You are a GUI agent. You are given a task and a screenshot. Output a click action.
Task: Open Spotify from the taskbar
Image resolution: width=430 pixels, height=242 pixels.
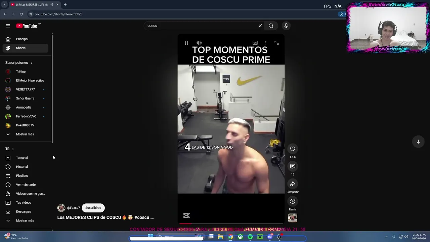[x=250, y=237]
